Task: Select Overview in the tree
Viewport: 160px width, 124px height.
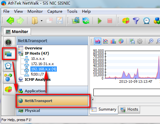Action: click(33, 48)
